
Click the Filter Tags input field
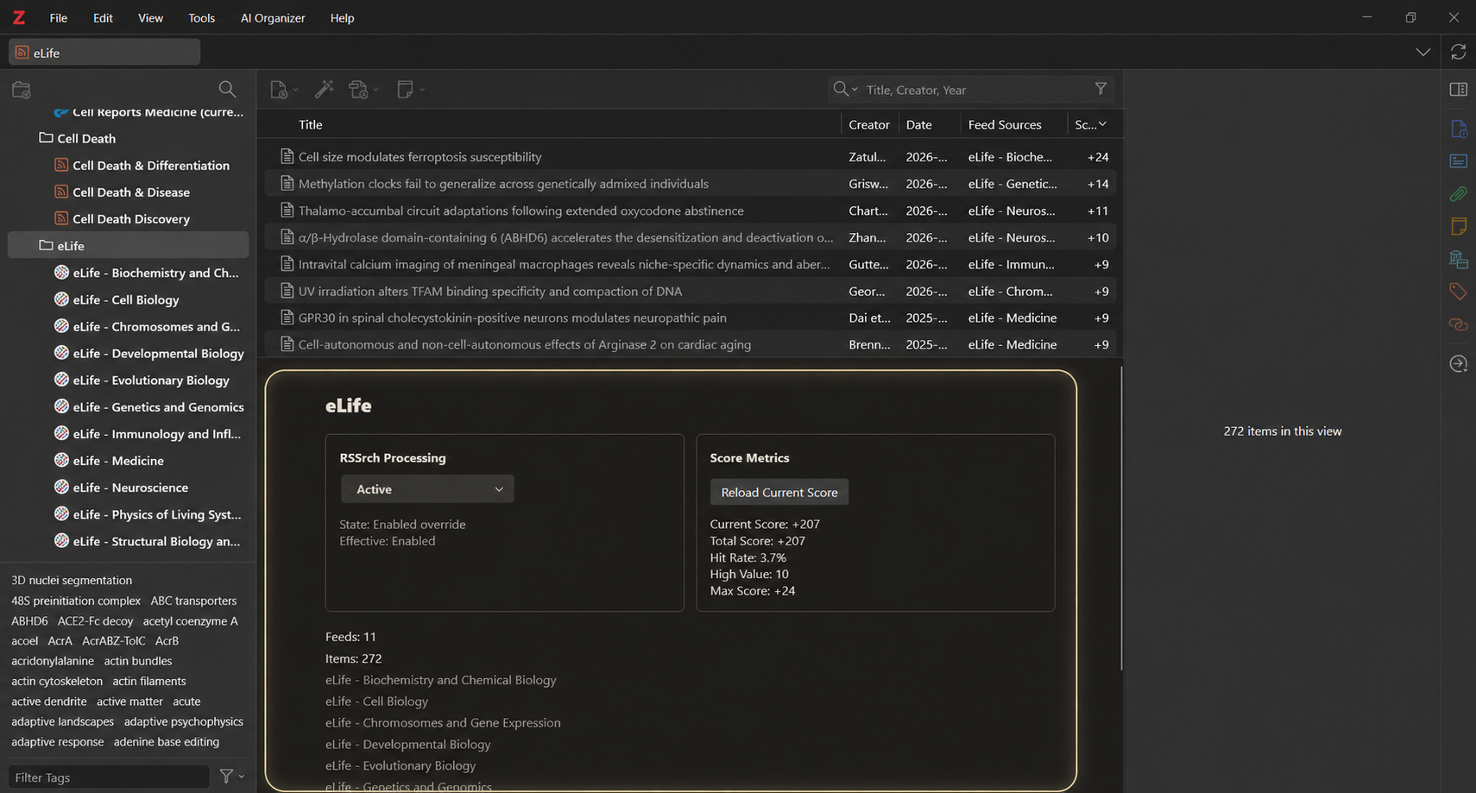pyautogui.click(x=109, y=777)
